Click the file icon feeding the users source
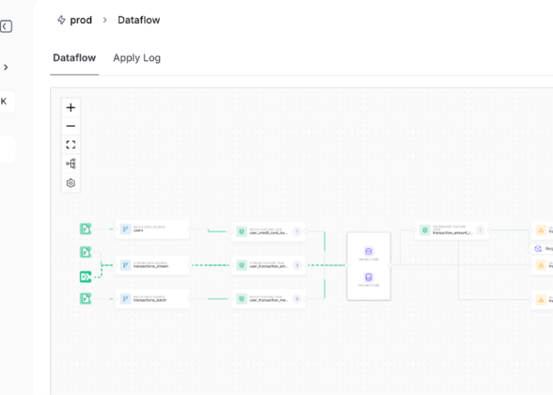The image size is (553, 395). [86, 229]
